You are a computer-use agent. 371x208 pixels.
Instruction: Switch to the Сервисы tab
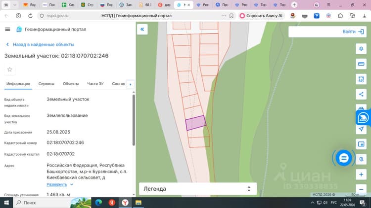click(x=46, y=84)
